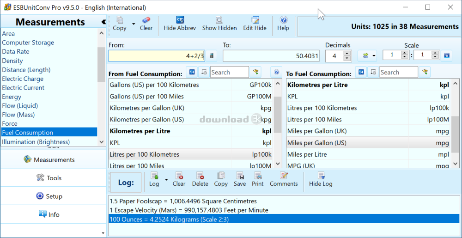
Task: Click the Copy toolbar icon
Action: (119, 24)
